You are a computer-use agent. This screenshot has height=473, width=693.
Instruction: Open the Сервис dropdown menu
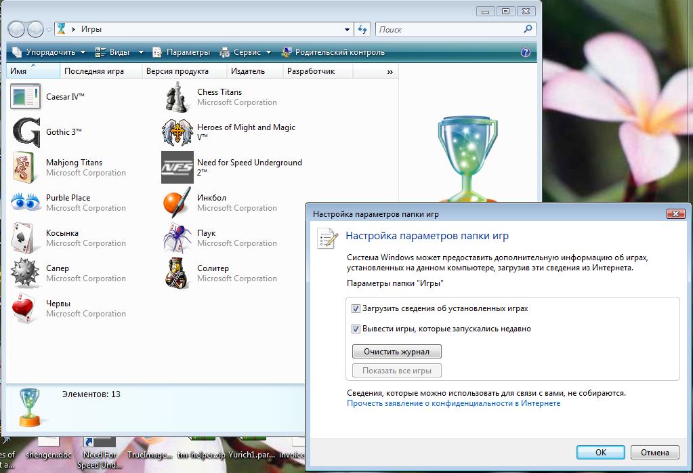pyautogui.click(x=245, y=52)
